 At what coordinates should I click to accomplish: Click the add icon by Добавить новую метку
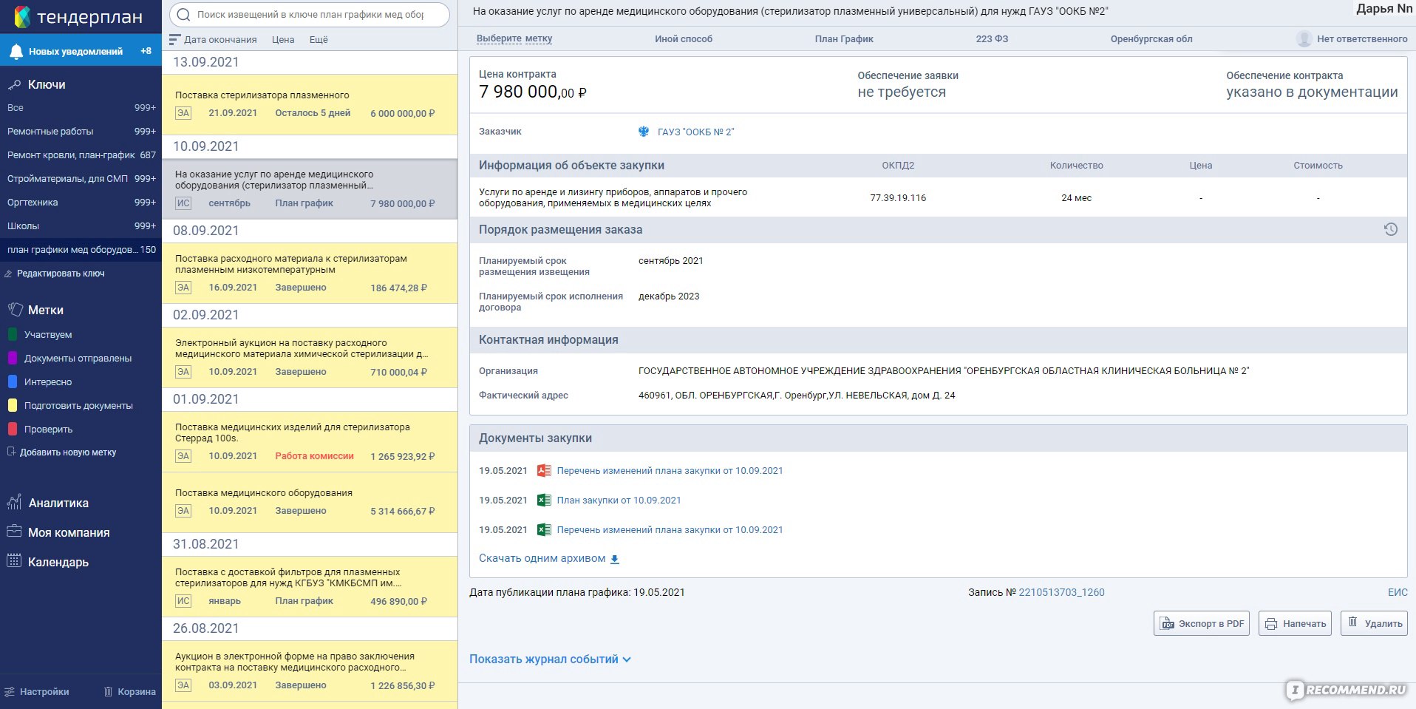click(11, 452)
